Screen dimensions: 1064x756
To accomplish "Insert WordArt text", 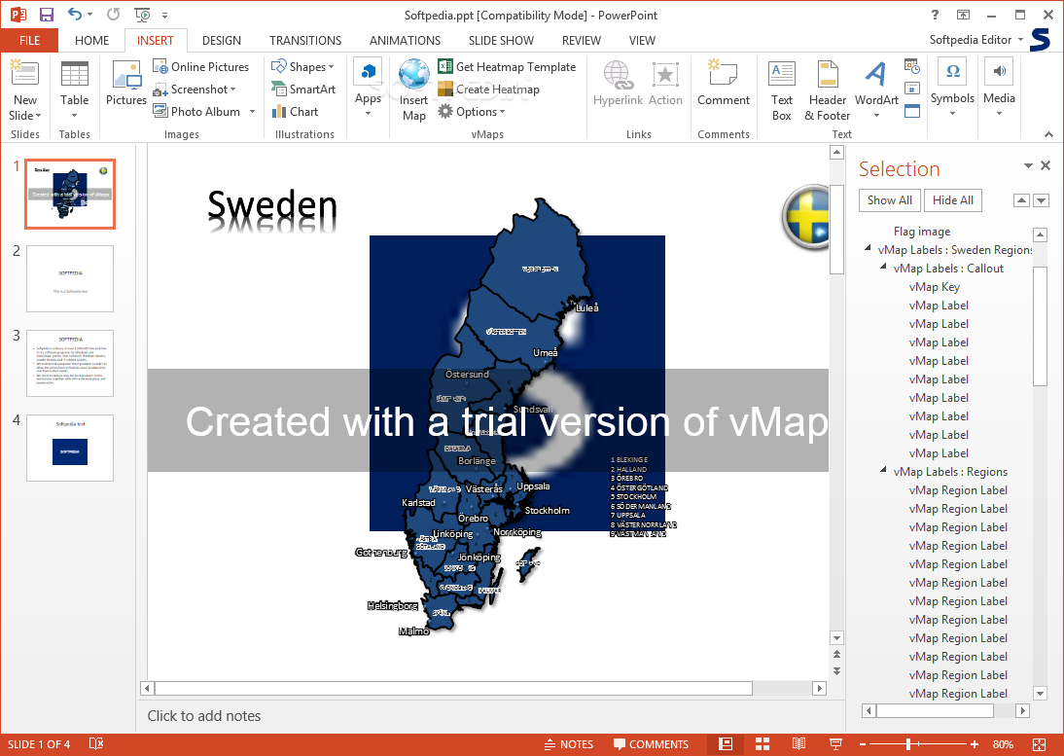I will 876,90.
